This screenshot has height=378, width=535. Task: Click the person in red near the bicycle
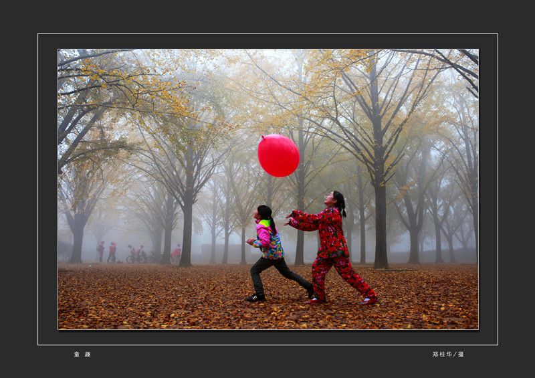point(177,254)
